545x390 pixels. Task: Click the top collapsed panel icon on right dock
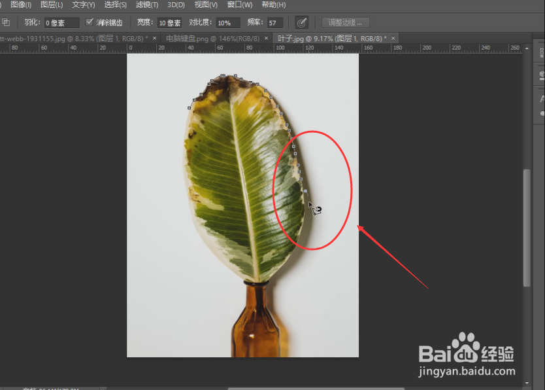[x=541, y=53]
